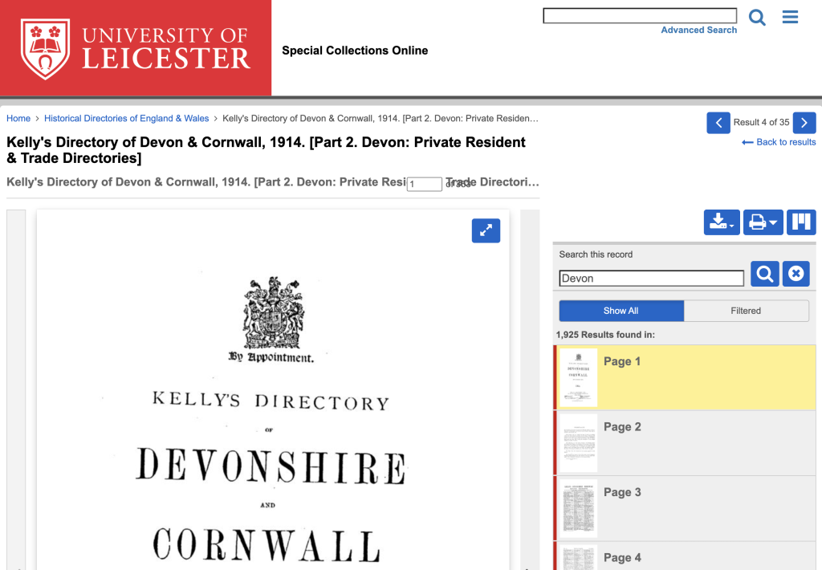This screenshot has width=822, height=570.
Task: Open the Advanced Search link
Action: pos(698,30)
